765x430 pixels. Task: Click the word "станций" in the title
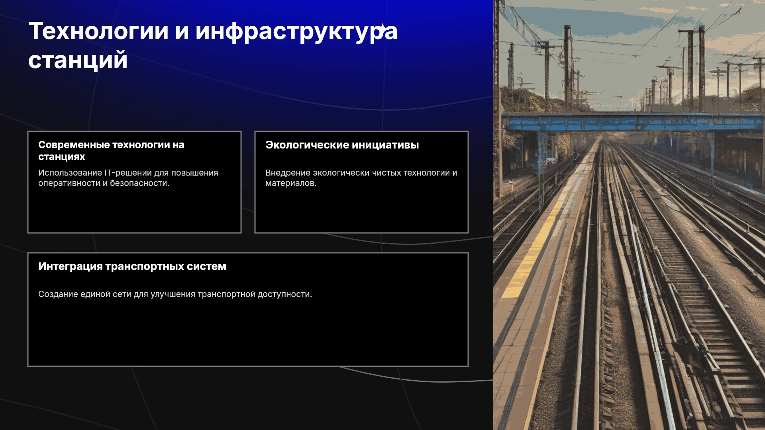(x=78, y=60)
